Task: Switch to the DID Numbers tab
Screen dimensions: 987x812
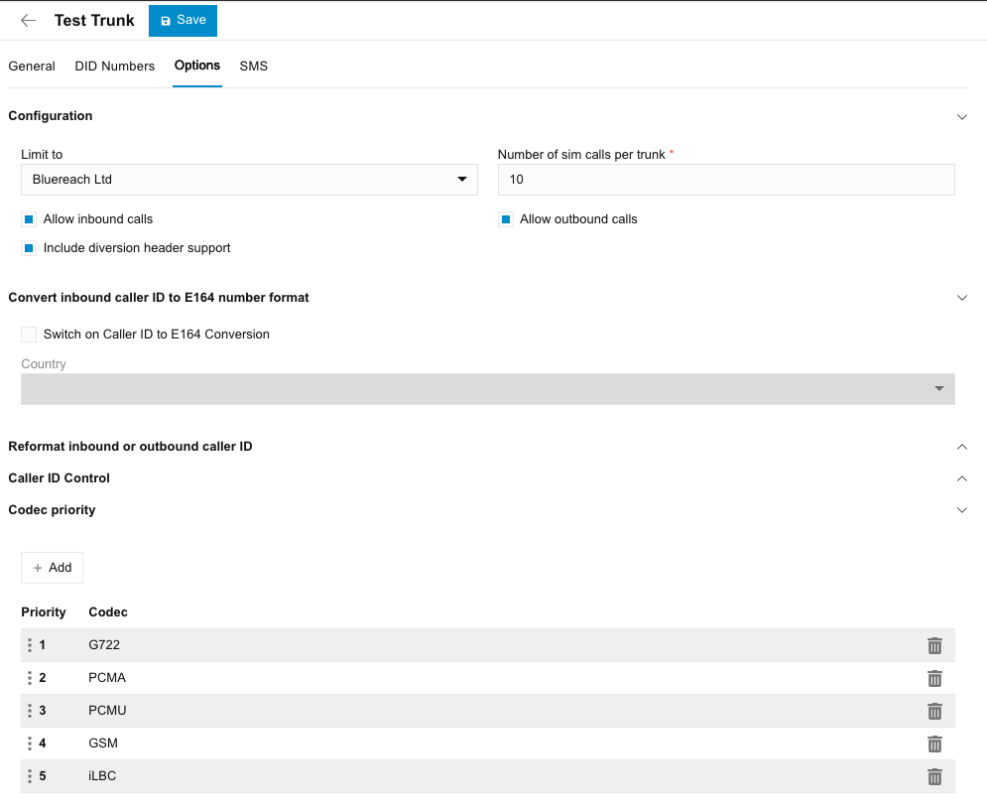Action: tap(115, 67)
